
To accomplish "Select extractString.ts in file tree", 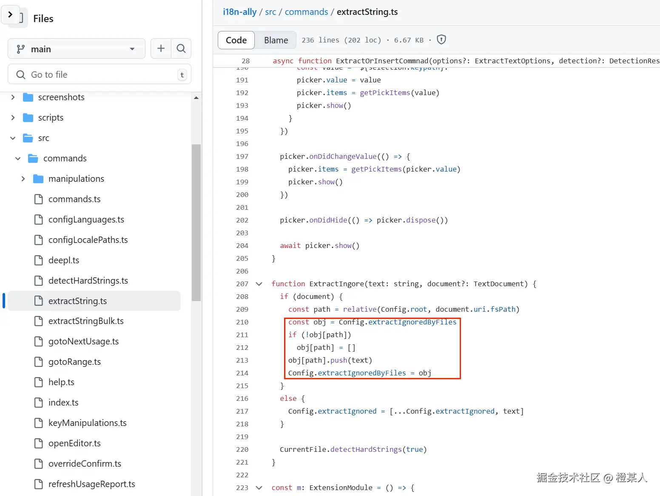I will (x=94, y=301).
